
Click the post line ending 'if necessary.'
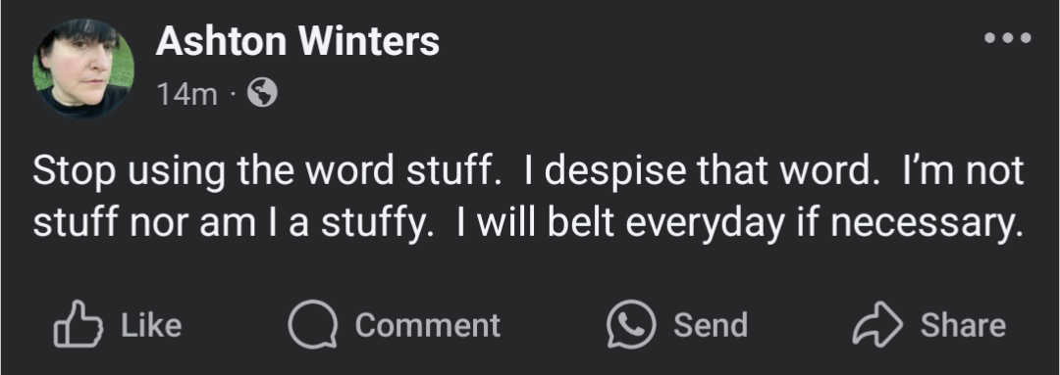[527, 224]
